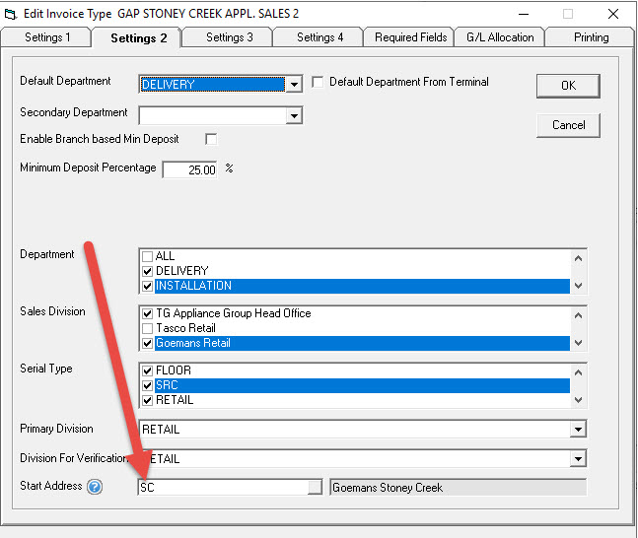Switch to G/L Allocation tab

[500, 37]
